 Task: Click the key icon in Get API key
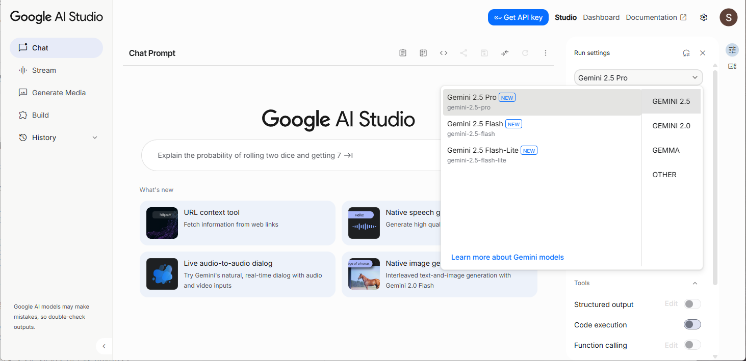pyautogui.click(x=498, y=17)
